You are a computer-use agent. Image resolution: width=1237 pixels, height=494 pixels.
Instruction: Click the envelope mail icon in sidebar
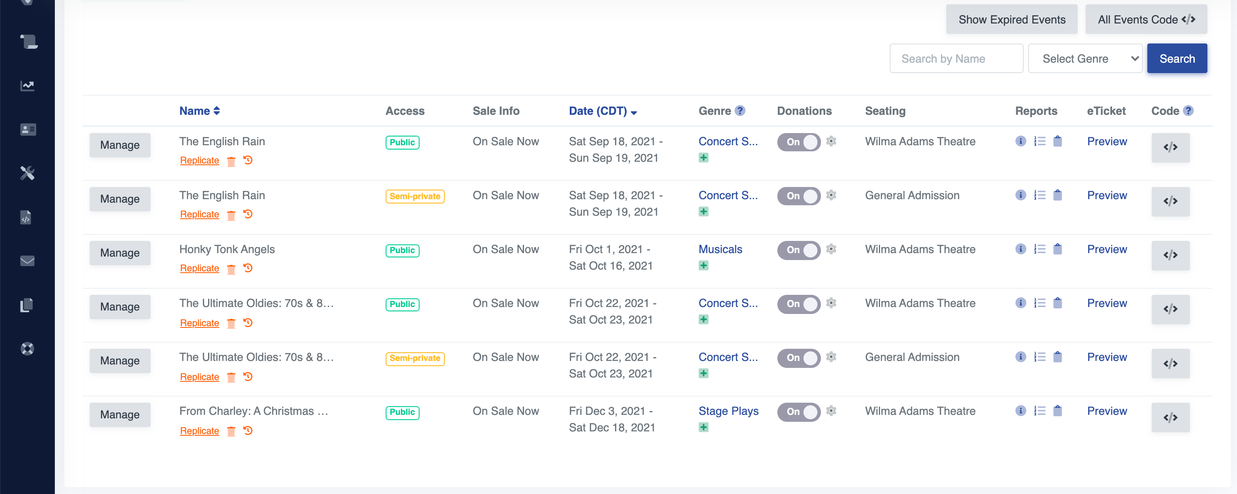[x=27, y=260]
